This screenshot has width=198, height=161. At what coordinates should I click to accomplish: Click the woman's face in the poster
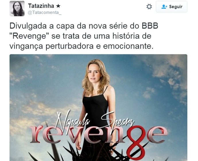94,74
